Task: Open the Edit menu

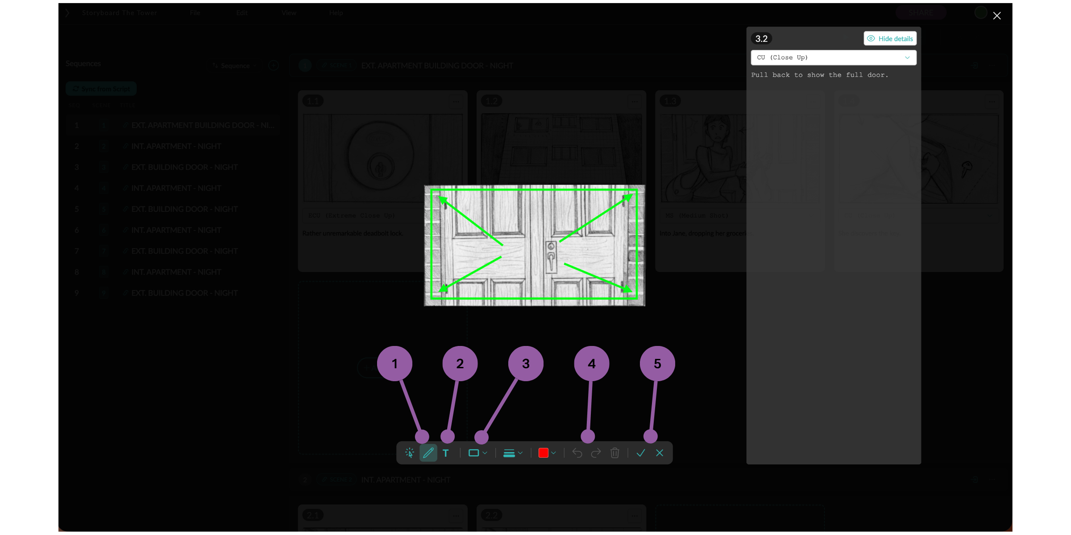Action: tap(242, 13)
